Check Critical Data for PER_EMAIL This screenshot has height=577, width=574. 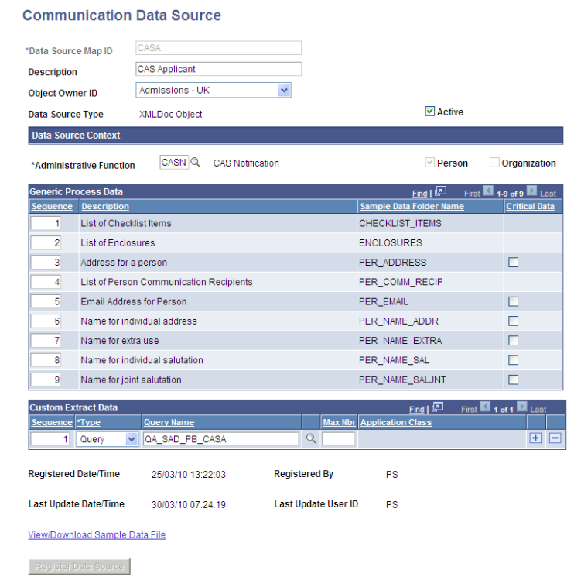(x=514, y=302)
